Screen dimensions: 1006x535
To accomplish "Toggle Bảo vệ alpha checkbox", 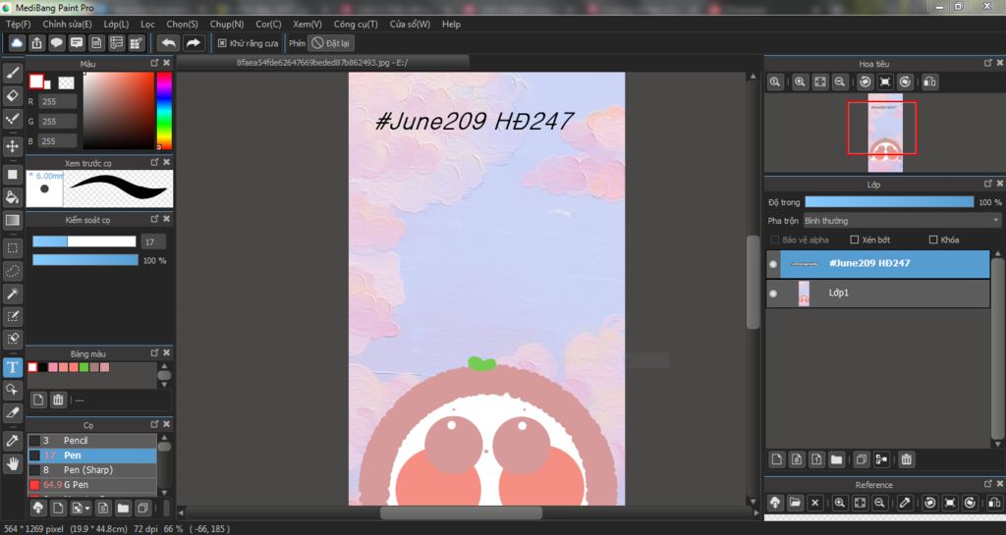I will [774, 240].
